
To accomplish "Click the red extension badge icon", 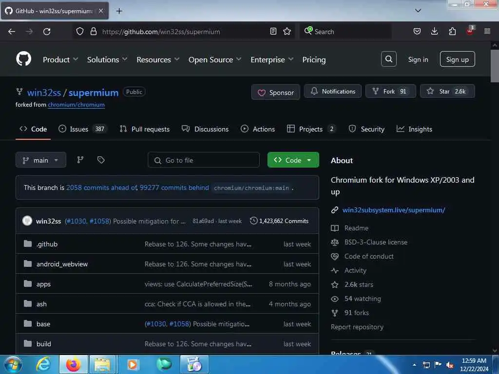I will click(x=470, y=31).
